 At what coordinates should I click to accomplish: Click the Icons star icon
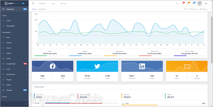click(x=3, y=69)
